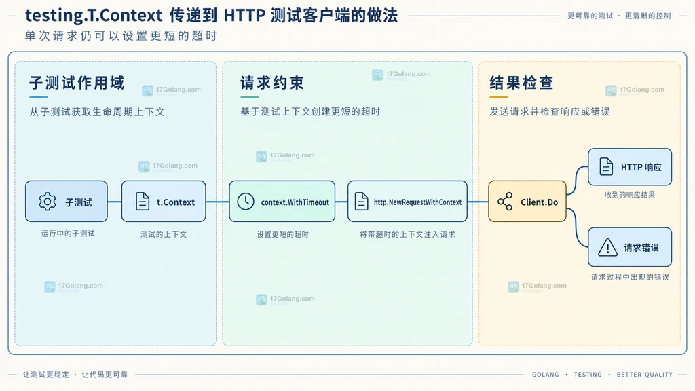Select the http.NewRequestWithContext node label
The width and height of the screenshot is (695, 391).
(417, 202)
